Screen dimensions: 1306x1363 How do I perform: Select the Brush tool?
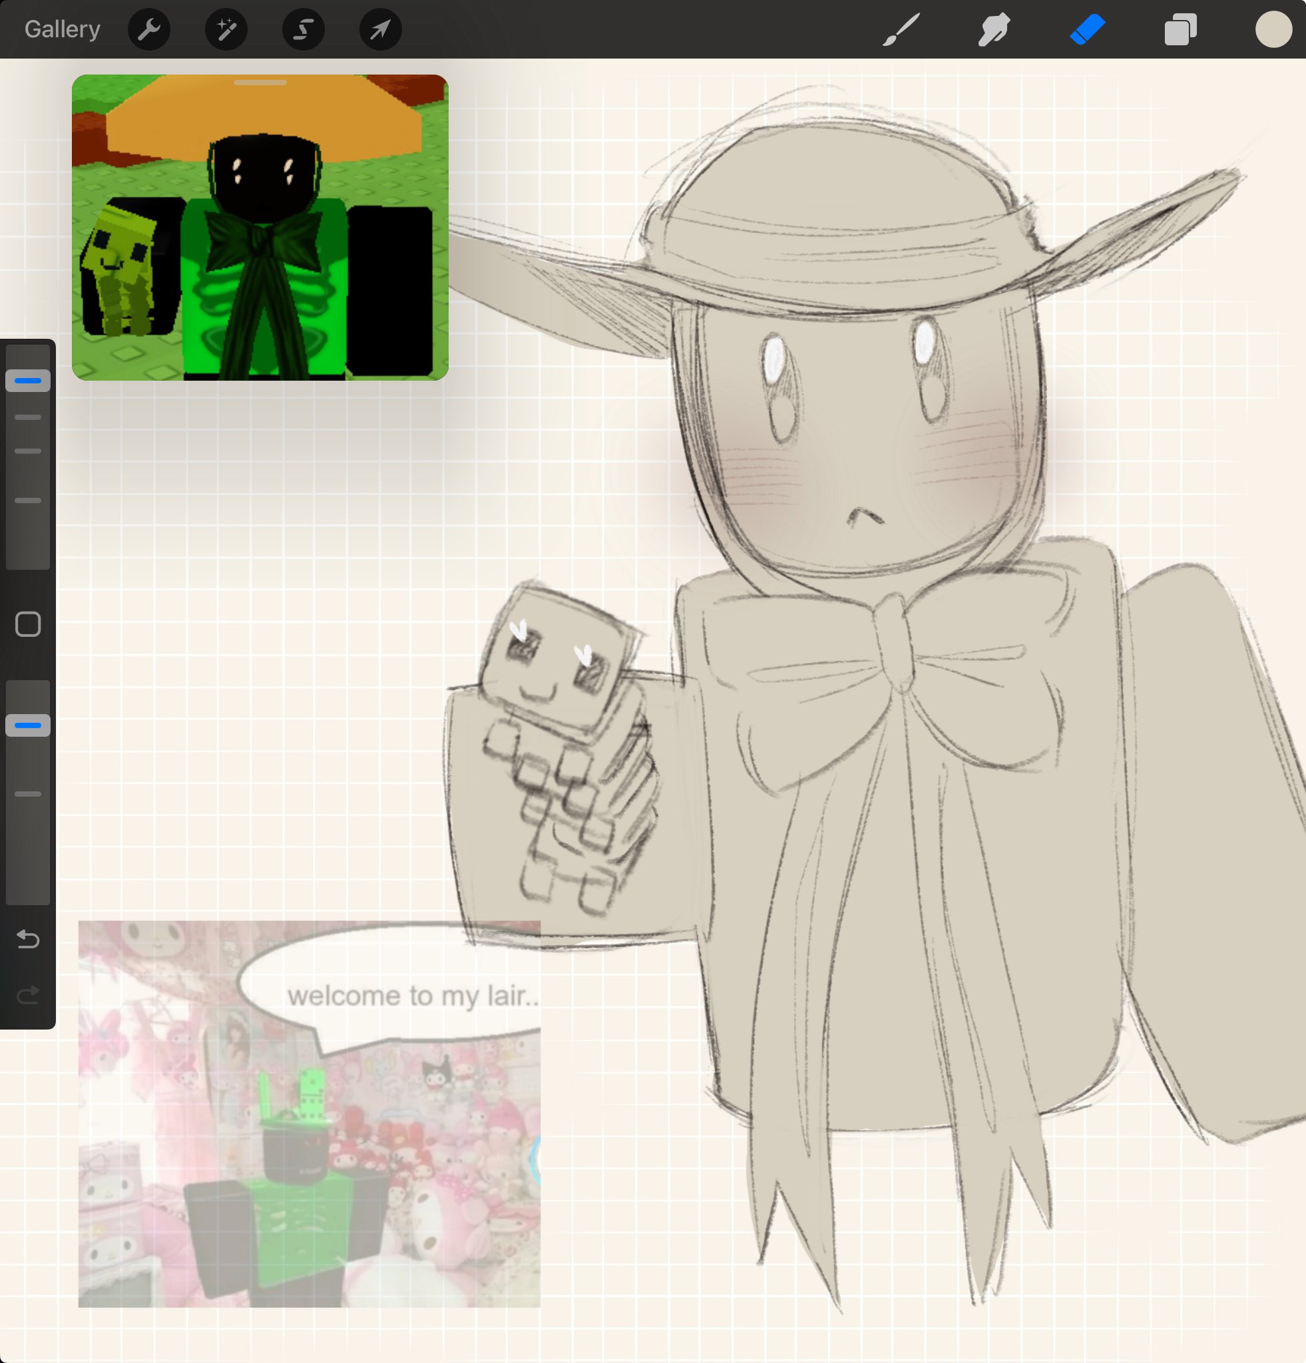point(901,29)
